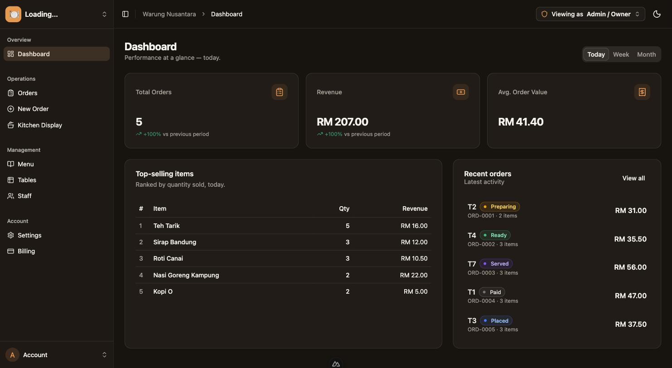The height and width of the screenshot is (368, 672).
Task: Click the Served status badge
Action: (496, 264)
